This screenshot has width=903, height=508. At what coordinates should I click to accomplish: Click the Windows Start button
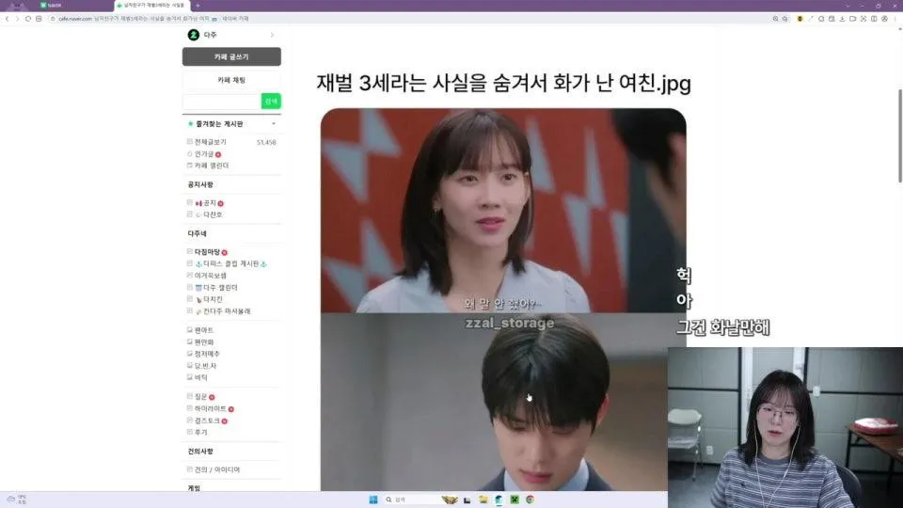pyautogui.click(x=373, y=500)
